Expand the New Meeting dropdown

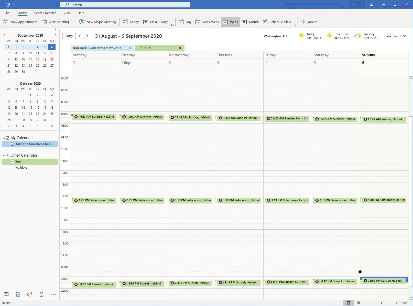pyautogui.click(x=72, y=22)
